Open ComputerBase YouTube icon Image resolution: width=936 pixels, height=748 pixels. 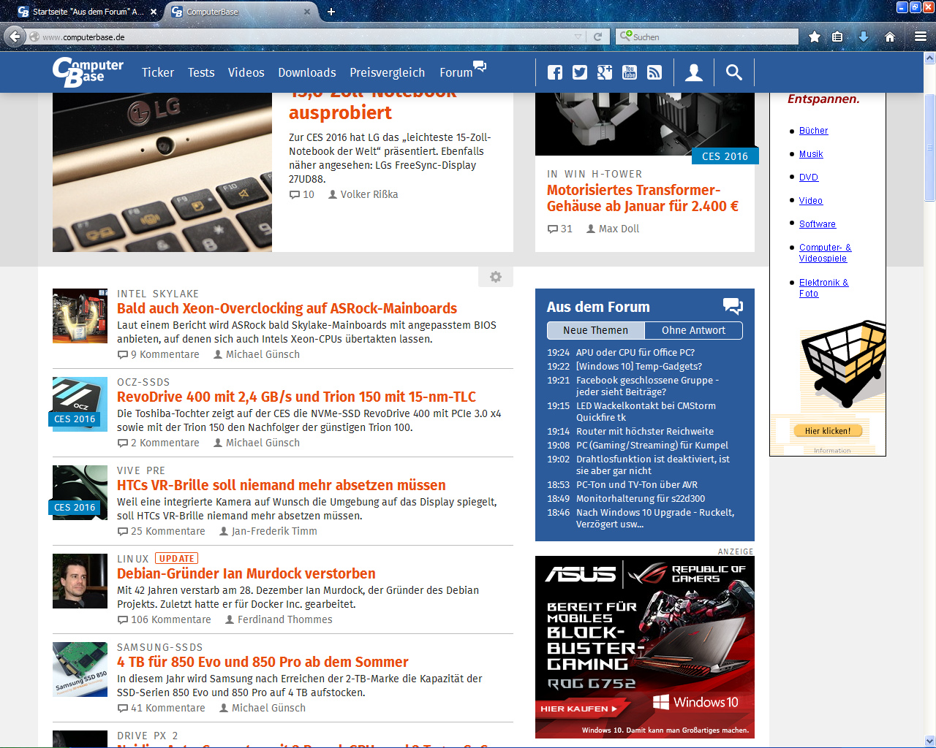630,72
